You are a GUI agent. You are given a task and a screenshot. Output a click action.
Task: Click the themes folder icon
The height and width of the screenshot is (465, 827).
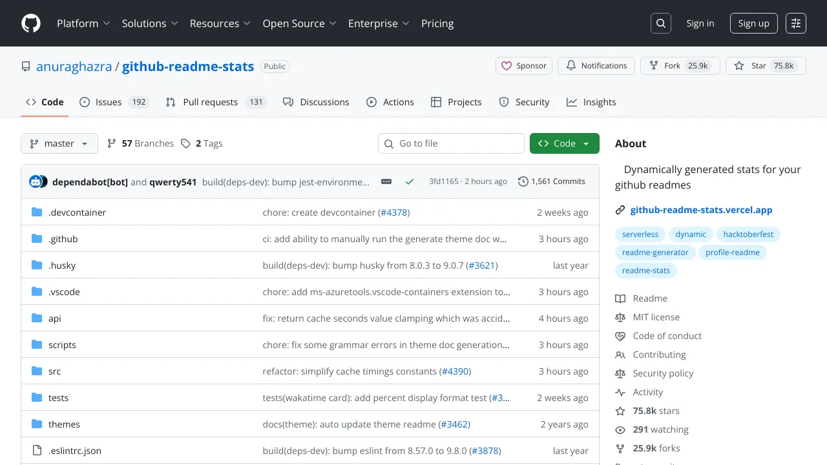pyautogui.click(x=37, y=424)
